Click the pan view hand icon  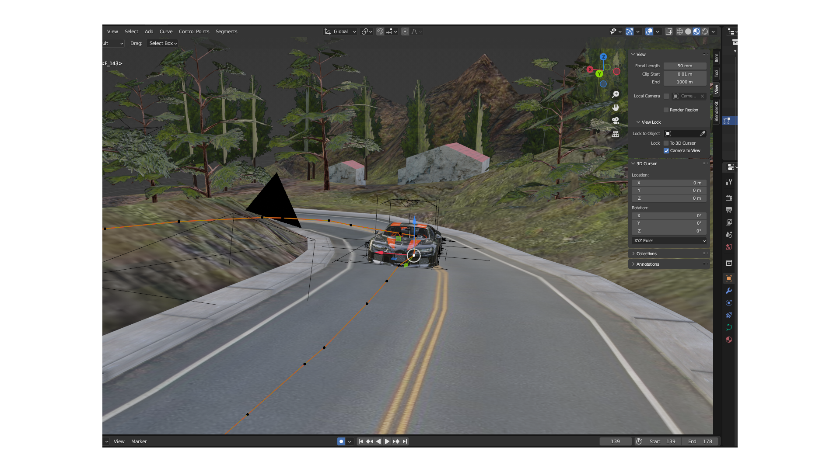tap(616, 108)
